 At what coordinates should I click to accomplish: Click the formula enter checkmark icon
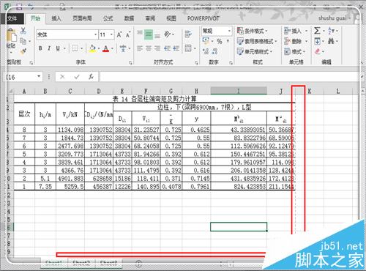click(77, 77)
